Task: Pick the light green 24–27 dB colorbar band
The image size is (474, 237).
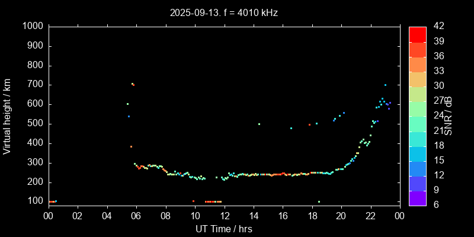Action: pyautogui.click(x=418, y=108)
